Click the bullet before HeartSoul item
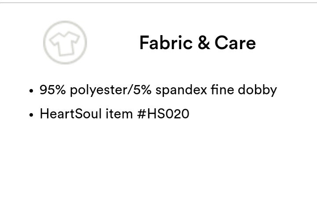The width and height of the screenshot is (317, 200). (x=31, y=115)
